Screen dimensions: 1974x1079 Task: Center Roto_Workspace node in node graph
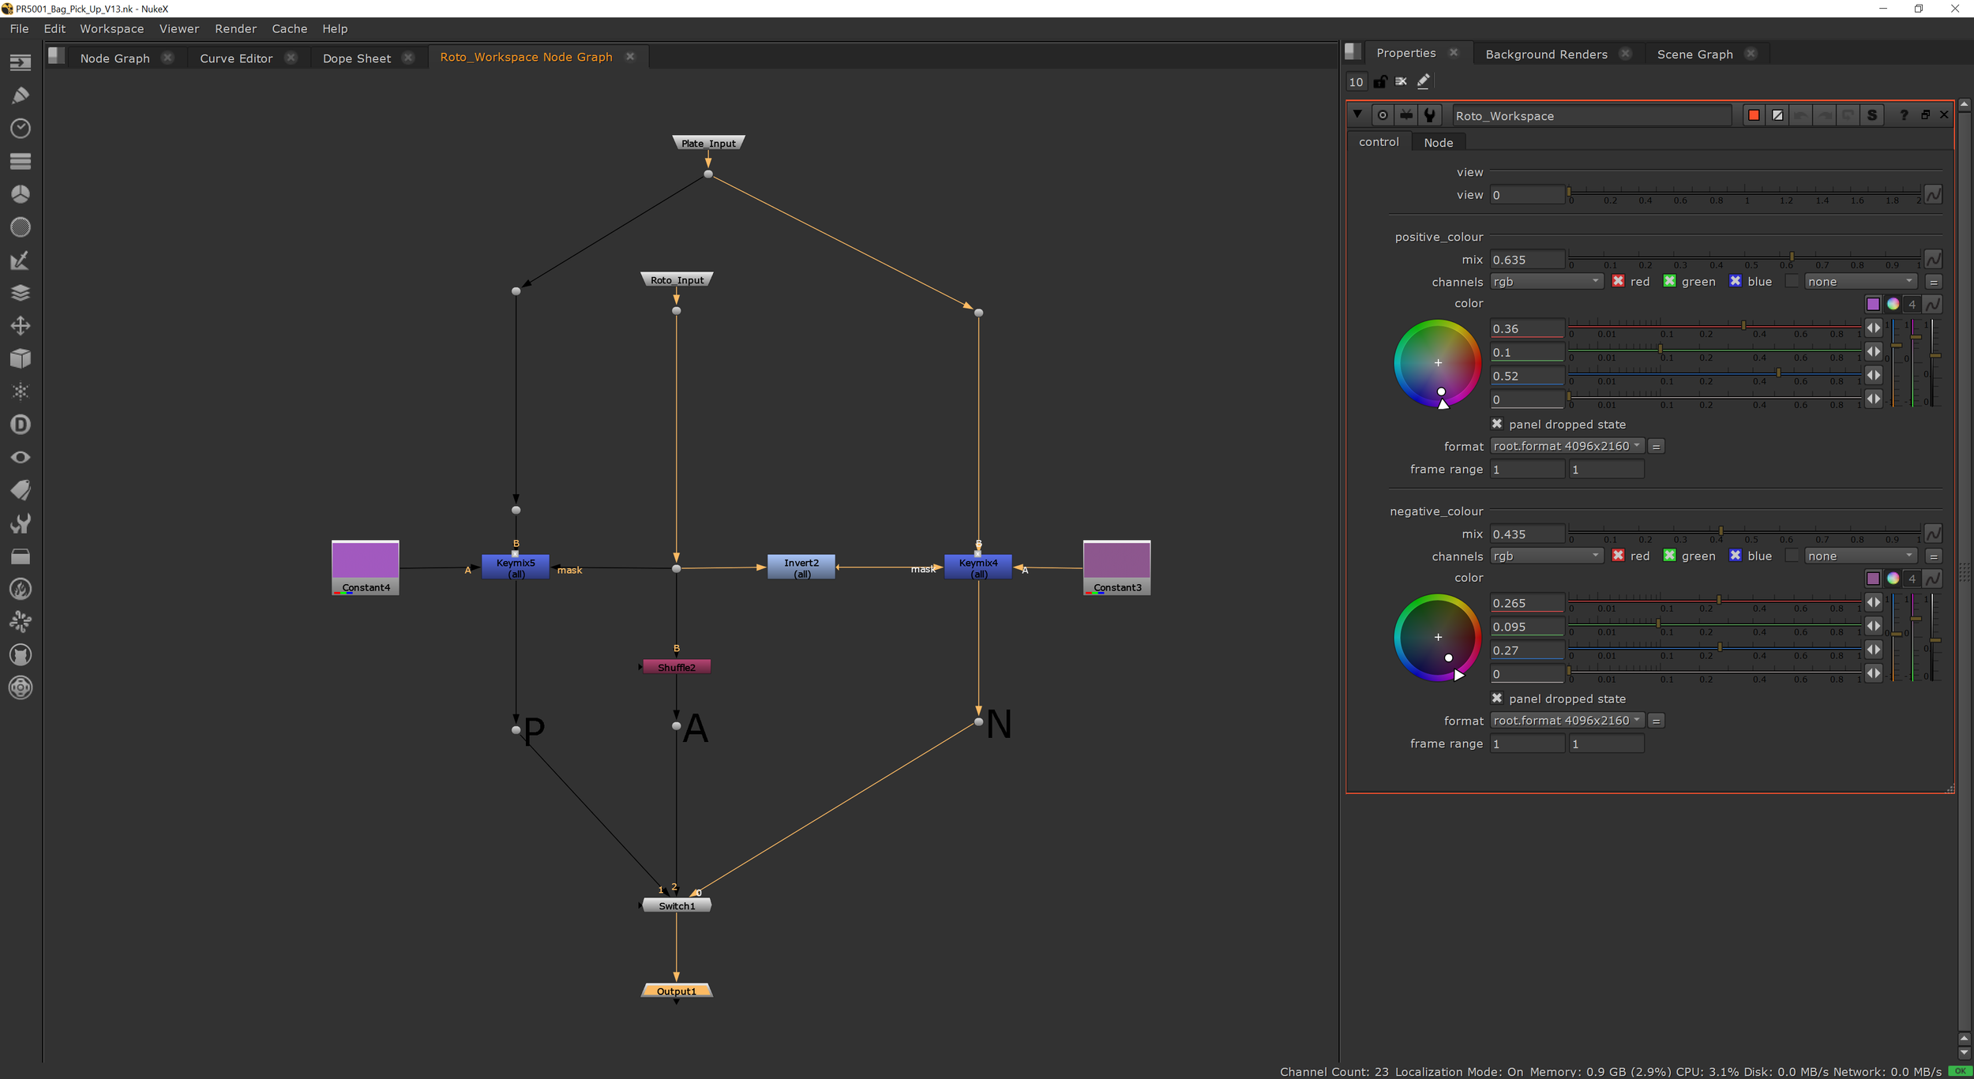(1383, 115)
